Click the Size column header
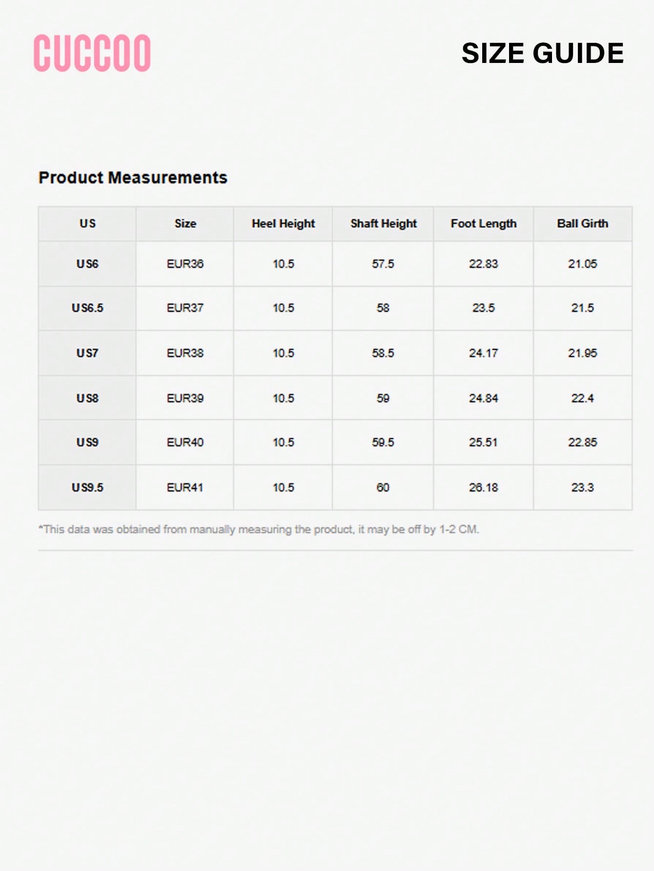654x871 pixels. coord(185,223)
